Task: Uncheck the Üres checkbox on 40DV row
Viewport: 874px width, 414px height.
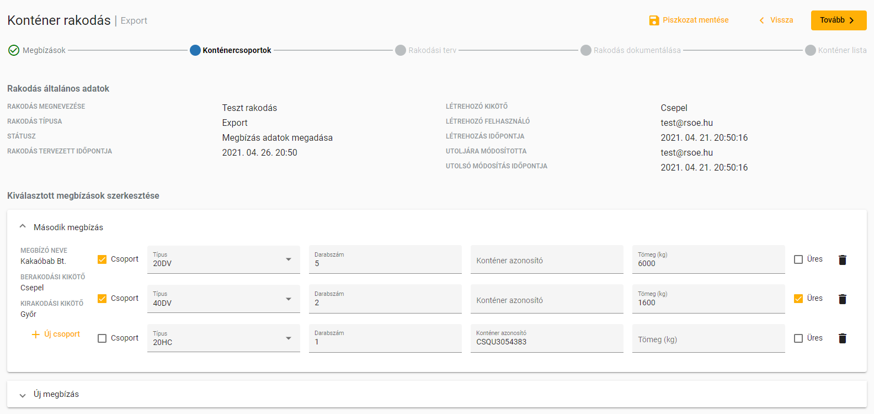Action: click(798, 299)
